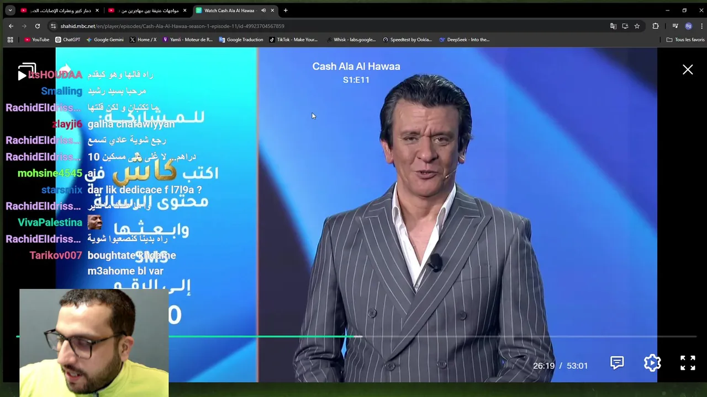
Task: Close the second YouTube tab
Action: [184, 10]
